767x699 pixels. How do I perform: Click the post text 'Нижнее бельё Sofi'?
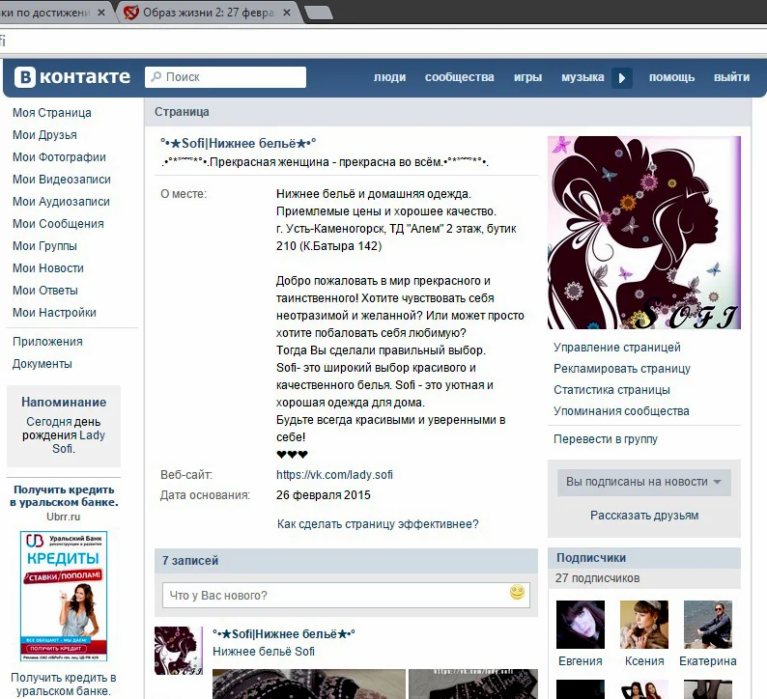pos(264,652)
